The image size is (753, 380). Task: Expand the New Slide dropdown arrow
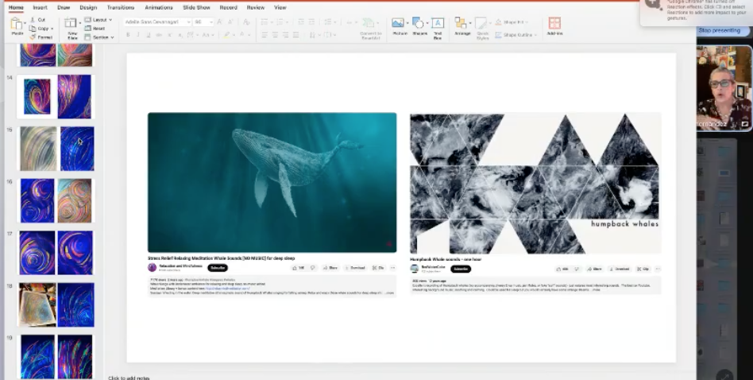(x=79, y=22)
